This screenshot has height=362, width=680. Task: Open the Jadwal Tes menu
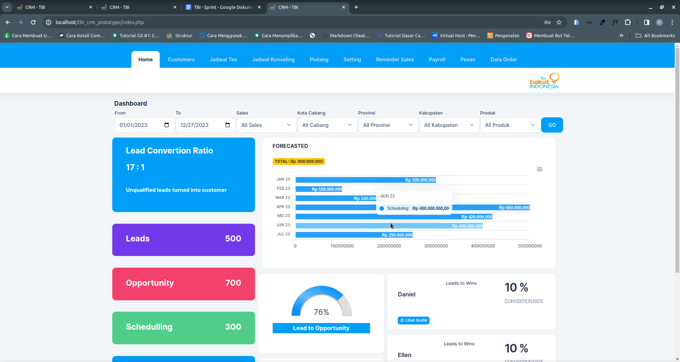[223, 60]
